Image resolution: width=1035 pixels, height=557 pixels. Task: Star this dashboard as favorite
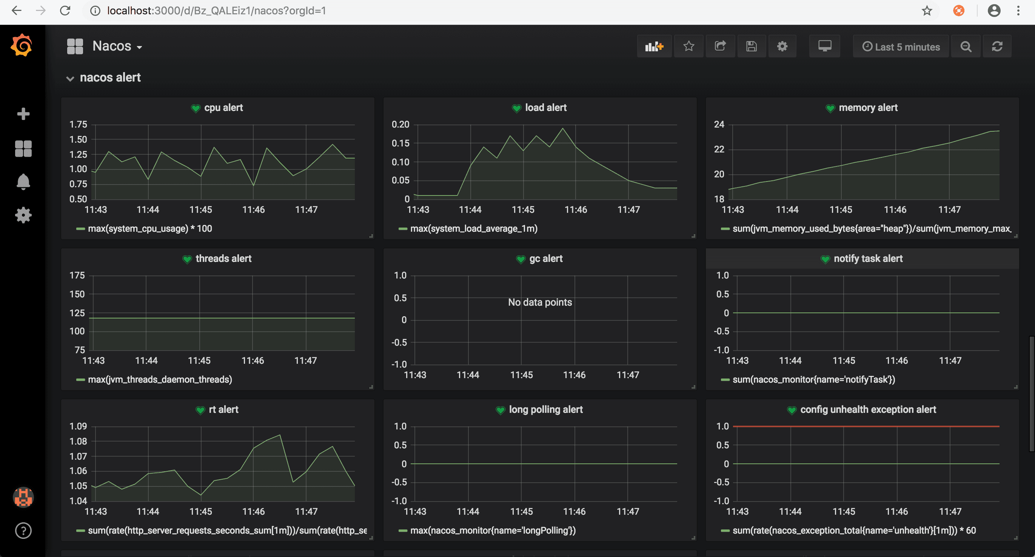688,46
